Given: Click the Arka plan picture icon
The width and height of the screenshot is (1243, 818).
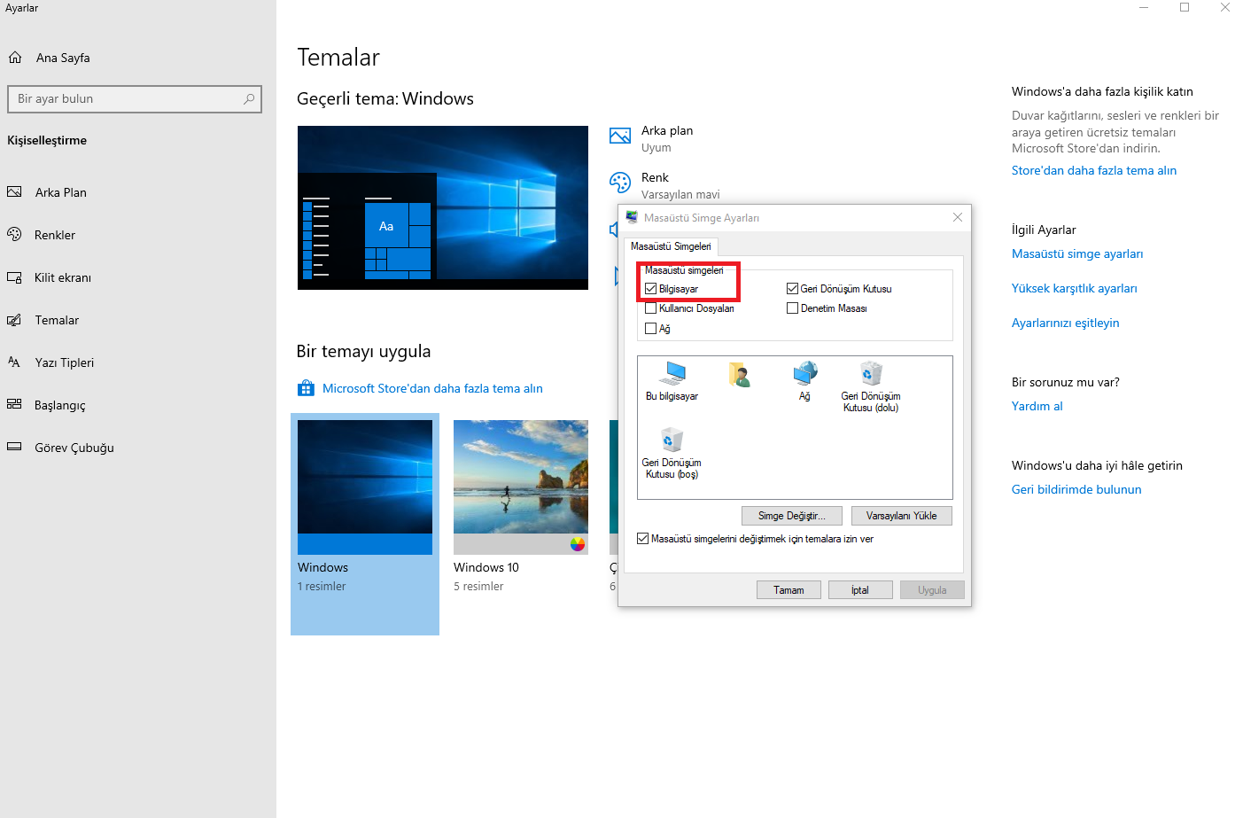Looking at the screenshot, I should click(620, 136).
